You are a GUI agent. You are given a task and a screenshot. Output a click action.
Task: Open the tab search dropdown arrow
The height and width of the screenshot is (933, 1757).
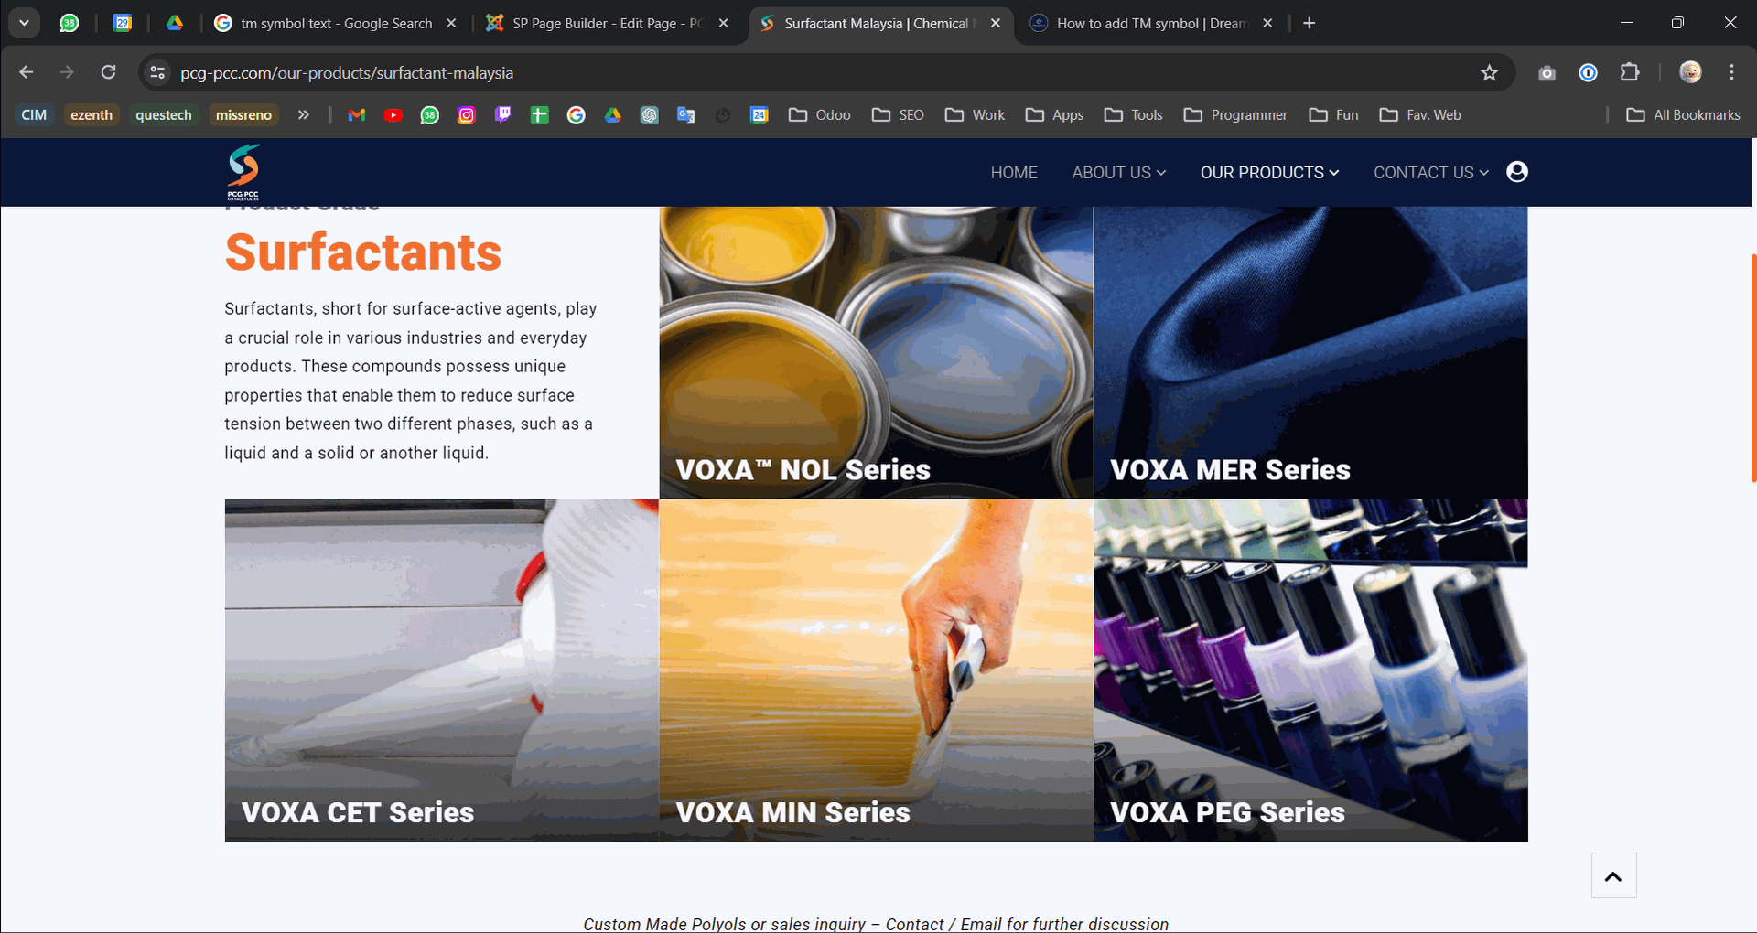[25, 23]
